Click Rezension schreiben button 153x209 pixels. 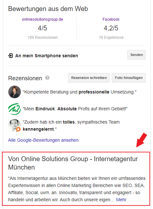pos(89,78)
